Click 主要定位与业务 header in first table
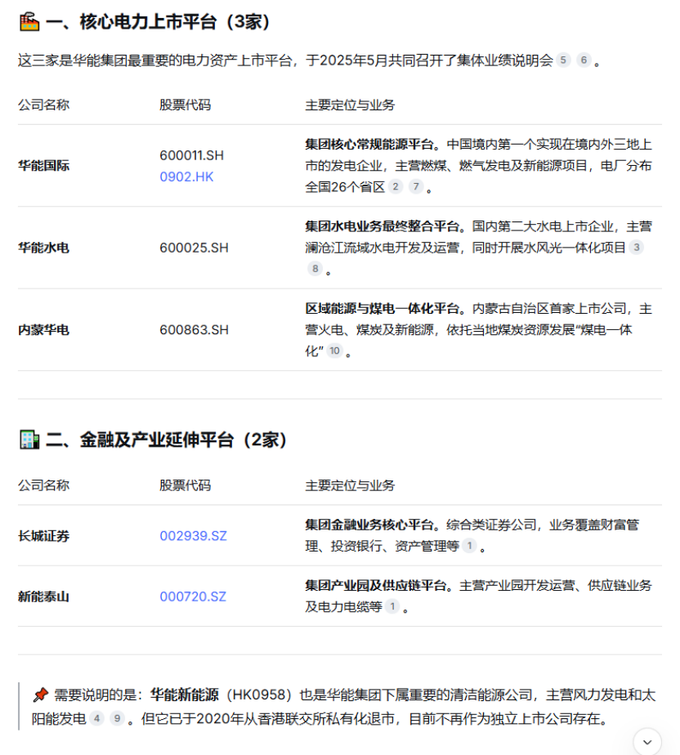The width and height of the screenshot is (680, 755). coord(350,105)
